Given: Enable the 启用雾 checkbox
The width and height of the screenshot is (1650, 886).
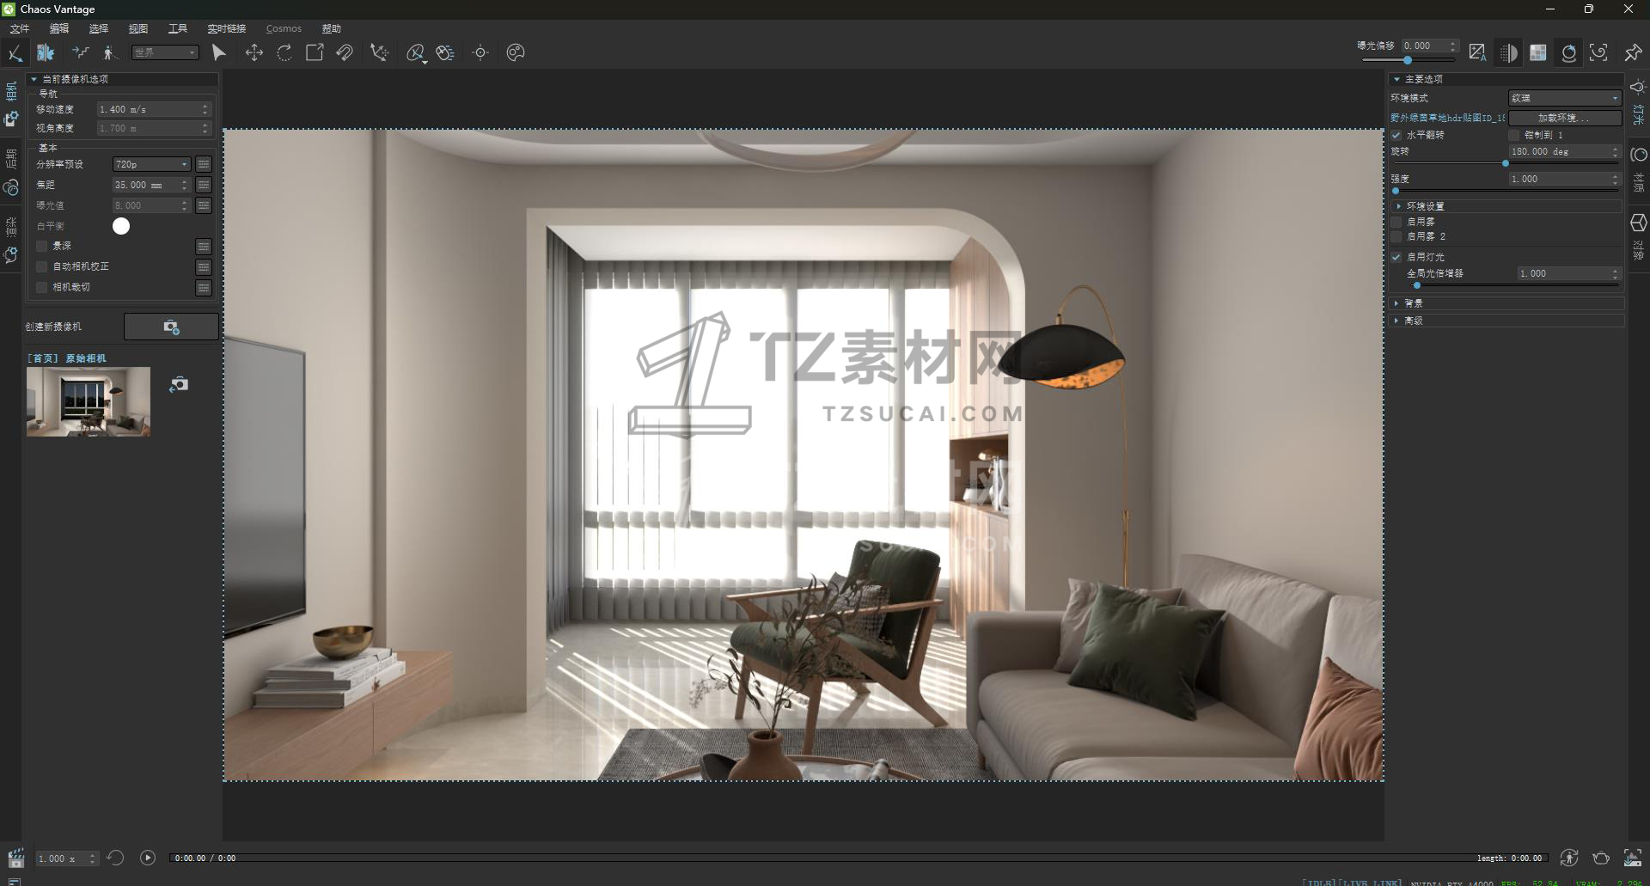Looking at the screenshot, I should pyautogui.click(x=1396, y=223).
